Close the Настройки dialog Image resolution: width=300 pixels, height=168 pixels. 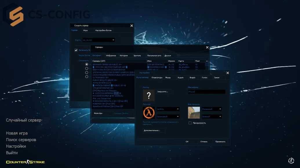pos(228,73)
